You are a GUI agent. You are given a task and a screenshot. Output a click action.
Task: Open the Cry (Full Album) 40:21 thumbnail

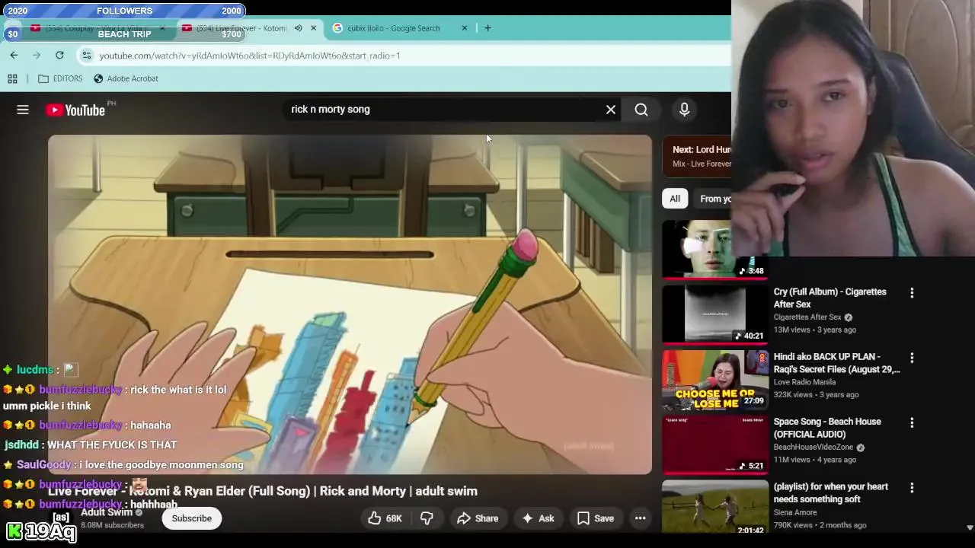tap(715, 314)
